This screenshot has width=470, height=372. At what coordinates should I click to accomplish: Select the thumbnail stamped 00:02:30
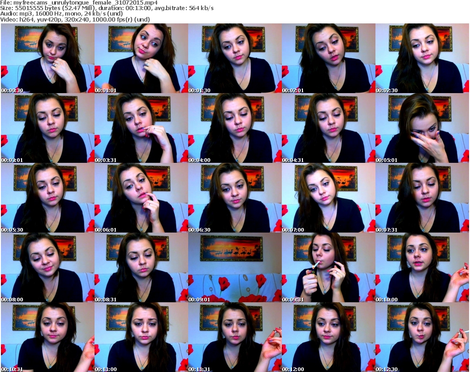[422, 58]
